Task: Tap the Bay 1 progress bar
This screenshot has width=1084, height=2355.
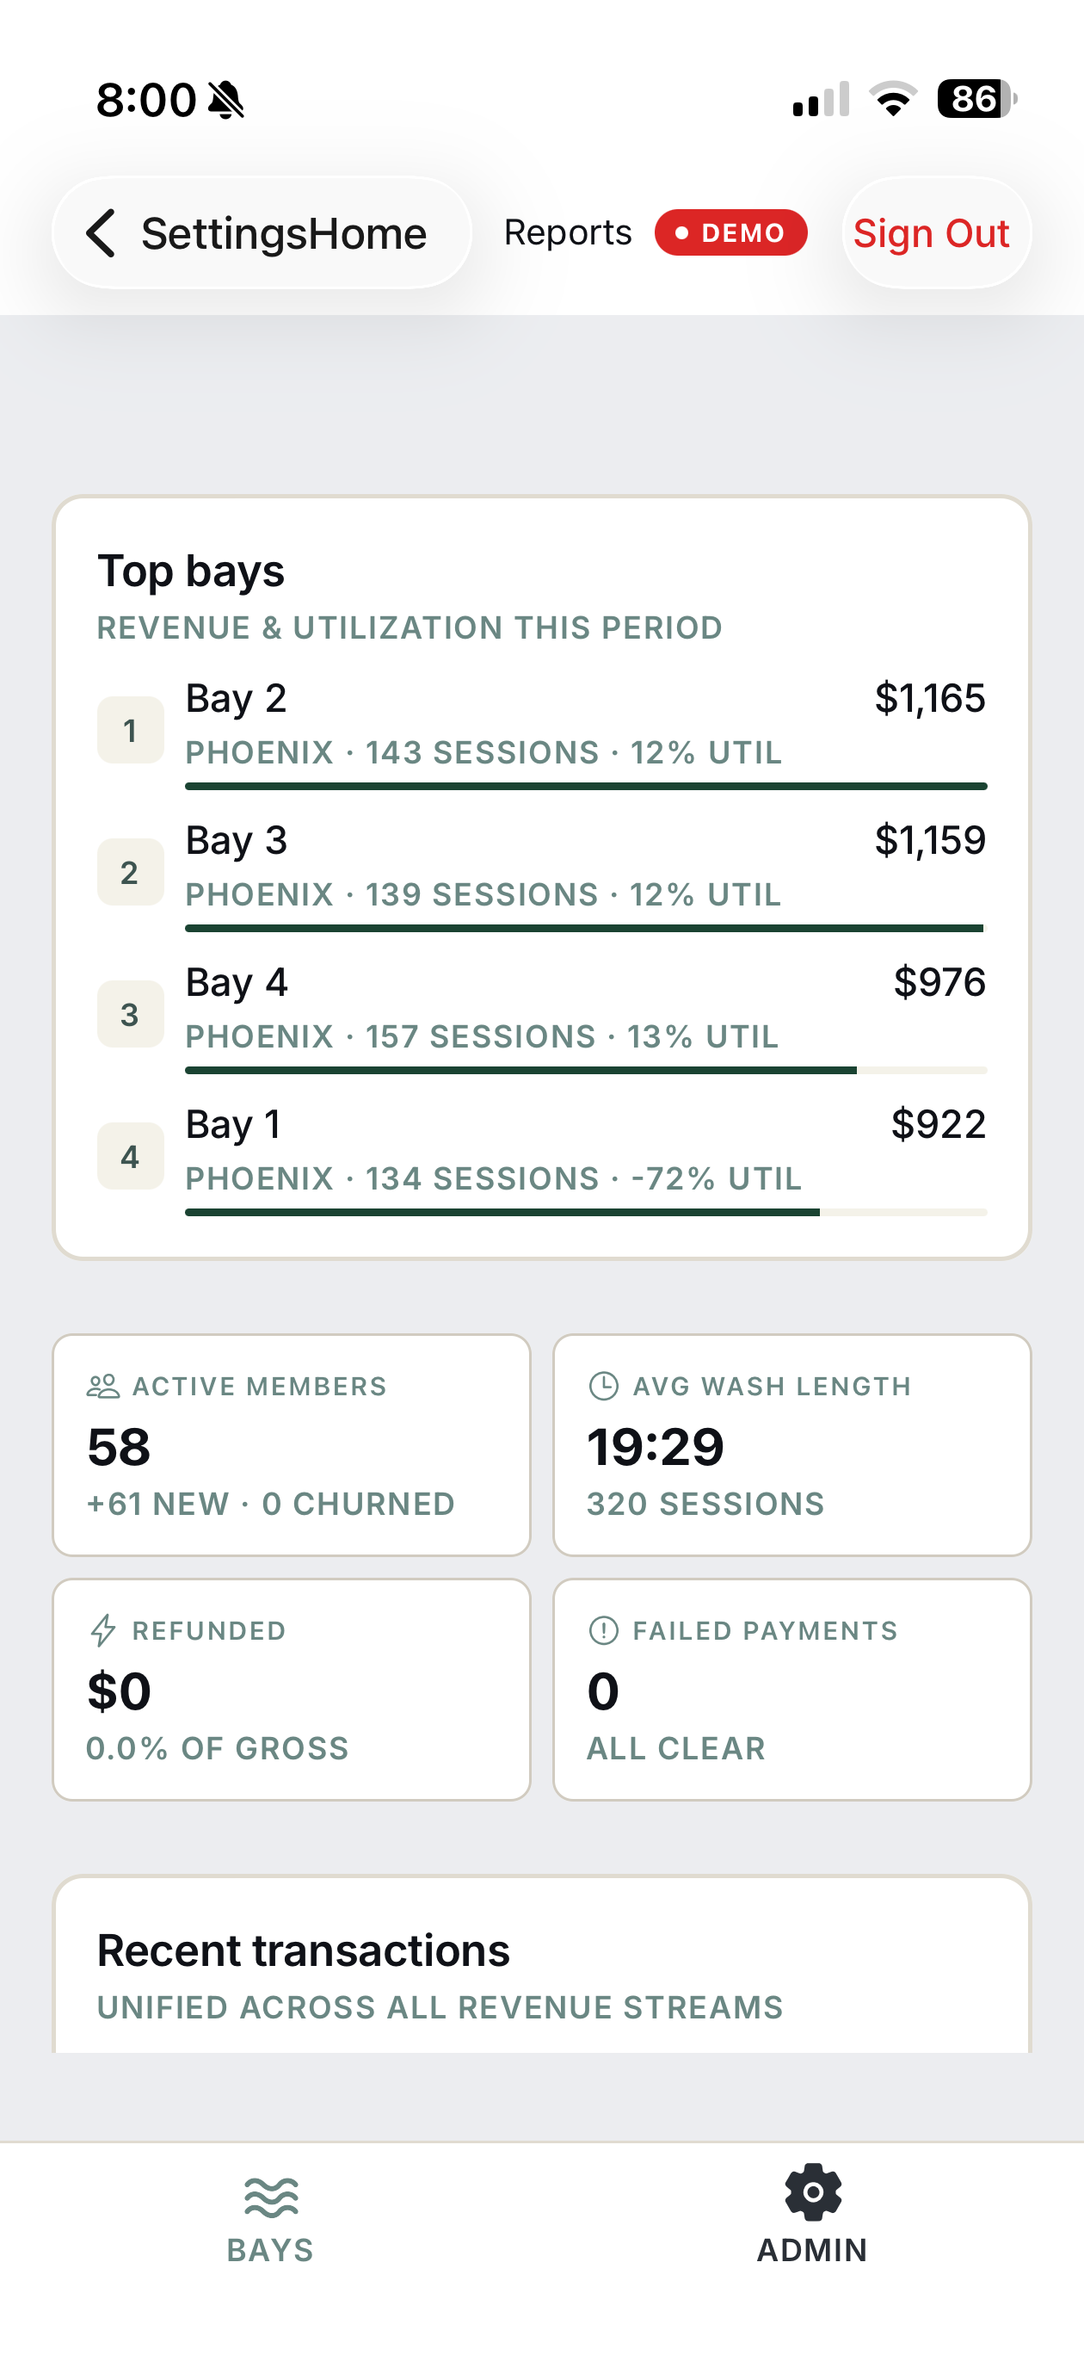Action: tap(586, 1211)
